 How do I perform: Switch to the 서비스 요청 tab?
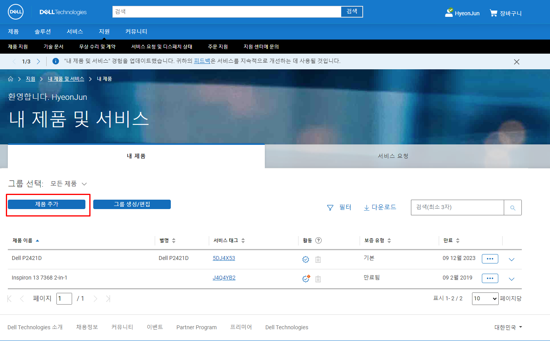pos(393,156)
